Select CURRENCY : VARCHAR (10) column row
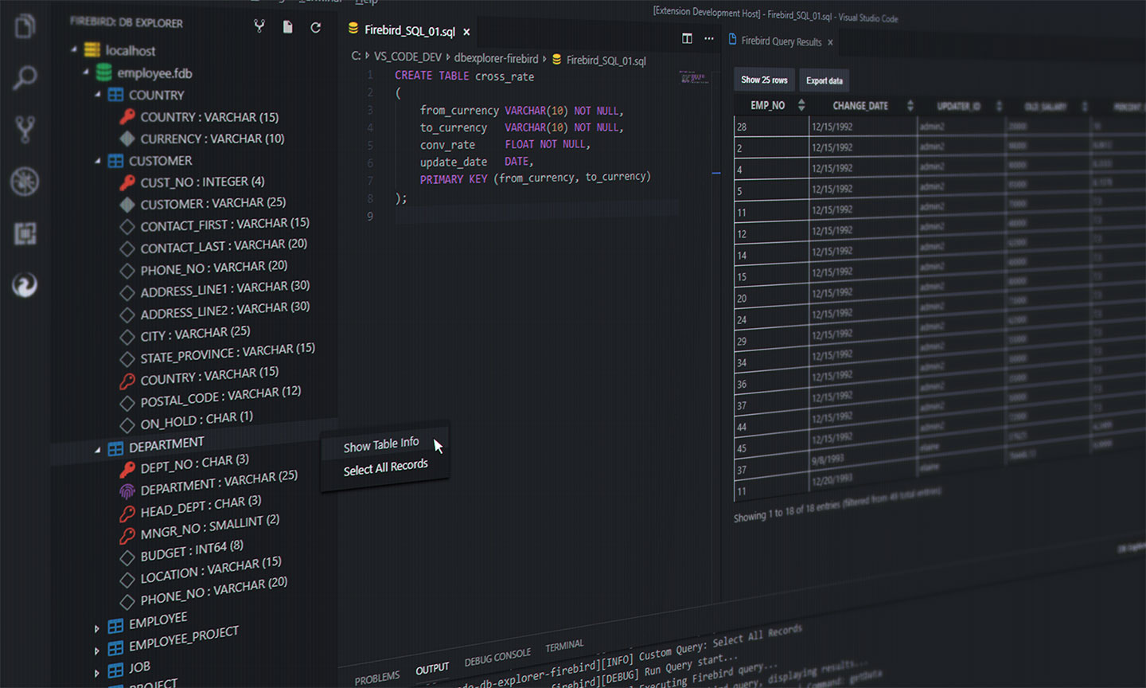The image size is (1146, 688). pyautogui.click(x=212, y=139)
